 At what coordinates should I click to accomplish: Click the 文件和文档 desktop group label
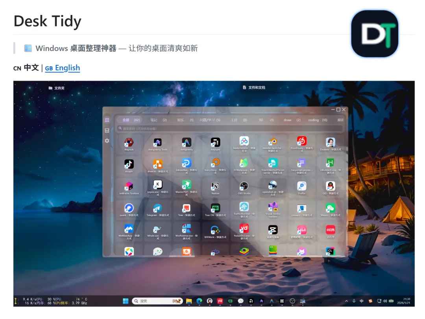tap(254, 88)
